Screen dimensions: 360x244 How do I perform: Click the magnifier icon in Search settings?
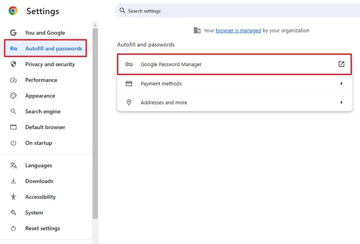122,10
